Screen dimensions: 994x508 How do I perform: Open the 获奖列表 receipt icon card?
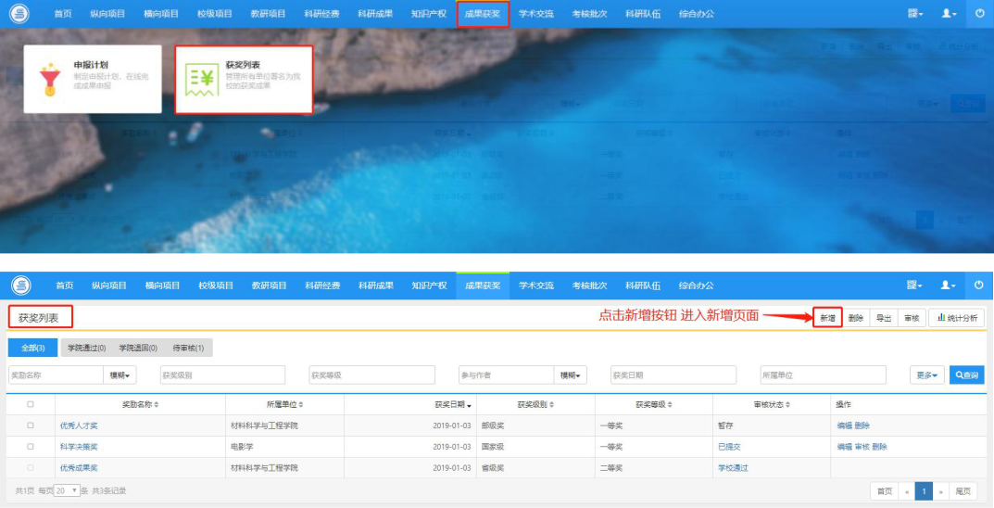pos(244,80)
